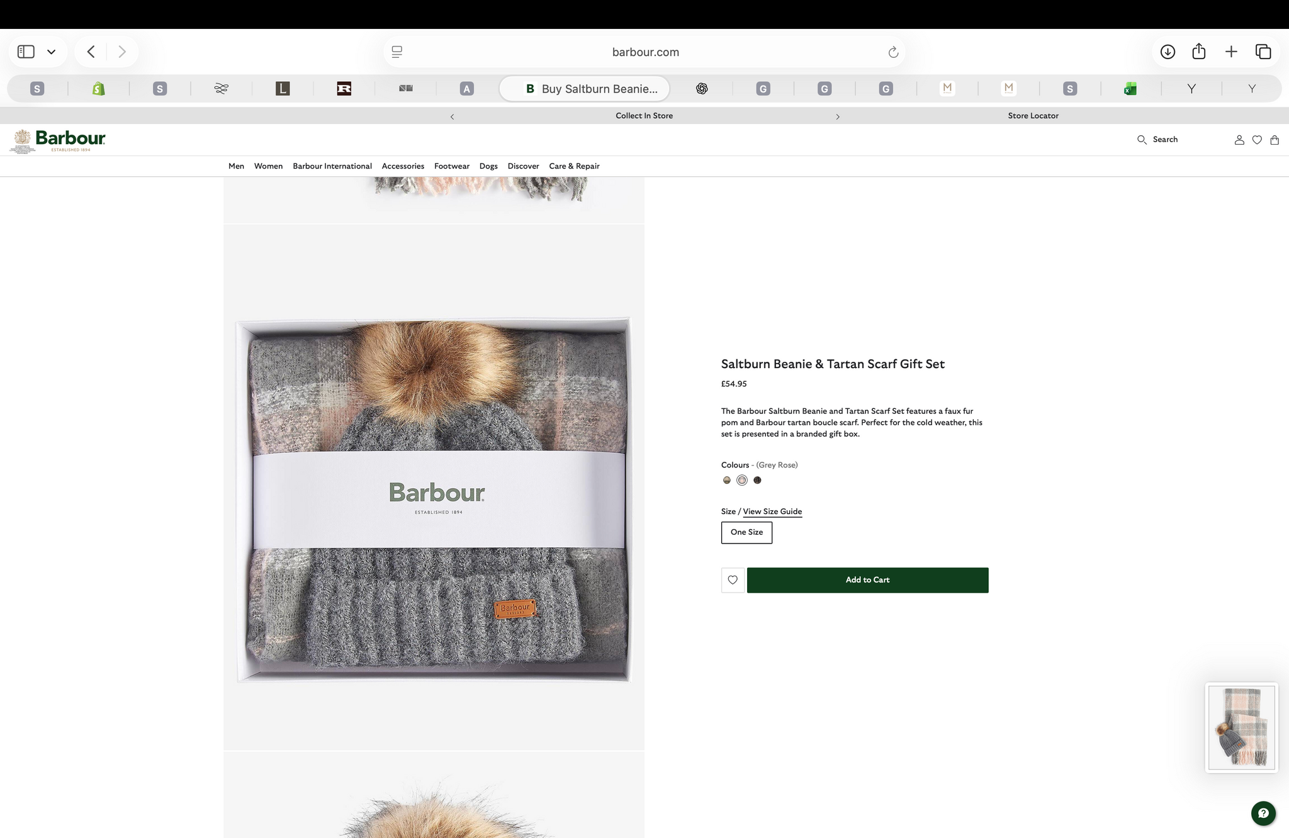The width and height of the screenshot is (1289, 838).
Task: Expand the sidebar dropdown chevron
Action: click(52, 52)
